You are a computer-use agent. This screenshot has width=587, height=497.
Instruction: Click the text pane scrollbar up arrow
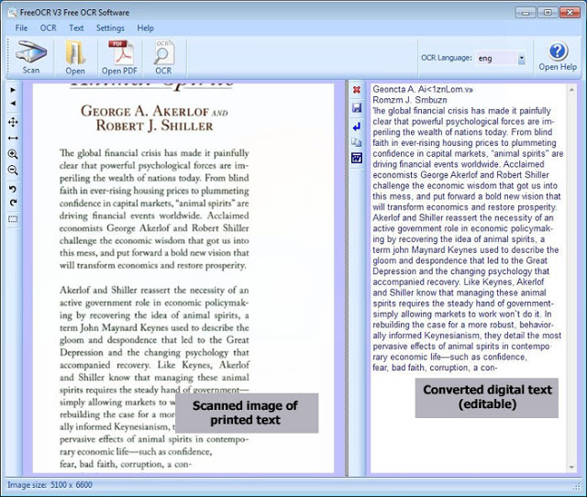(x=571, y=90)
